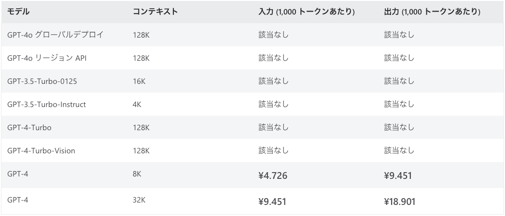Screen dimensions: 505x216
Task: Click the モデル column header
Action: [18, 12]
